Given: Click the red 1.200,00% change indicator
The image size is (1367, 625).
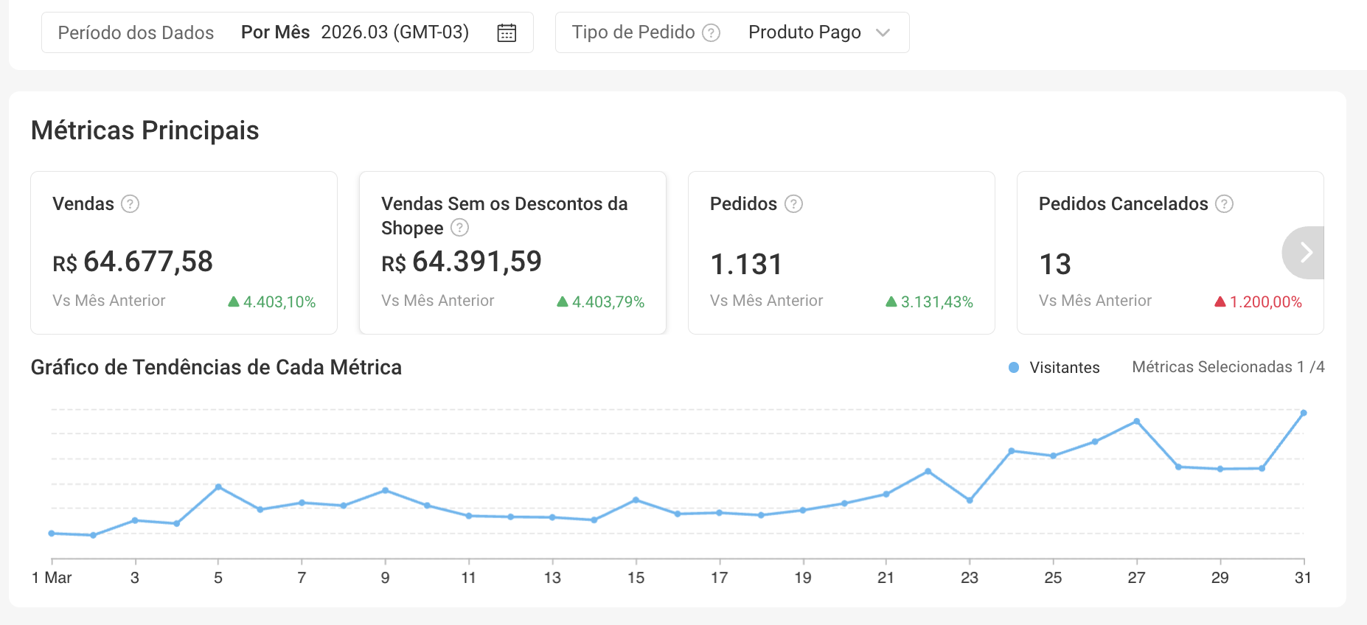Looking at the screenshot, I should click(x=1259, y=301).
